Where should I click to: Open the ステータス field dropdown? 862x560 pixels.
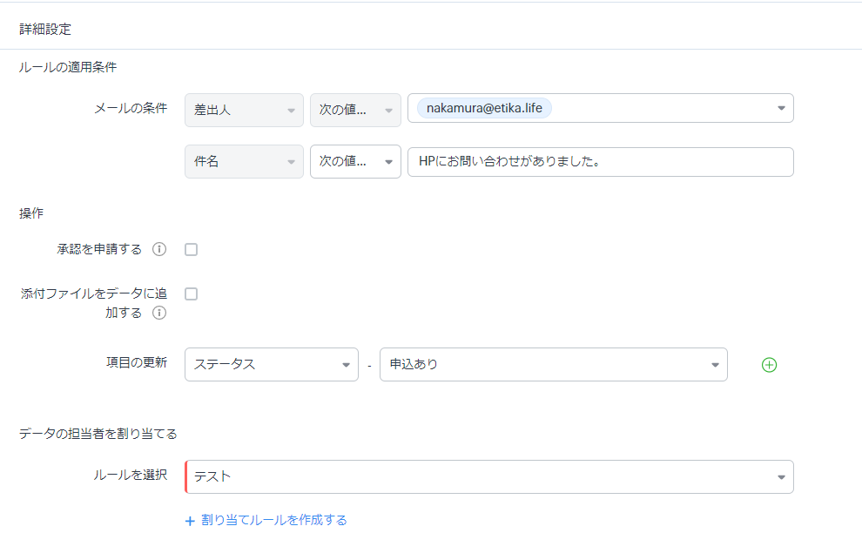272,364
